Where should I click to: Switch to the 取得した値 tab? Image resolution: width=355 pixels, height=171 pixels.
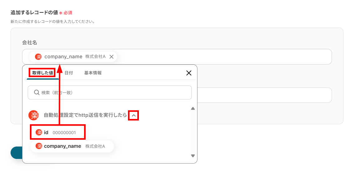point(42,73)
